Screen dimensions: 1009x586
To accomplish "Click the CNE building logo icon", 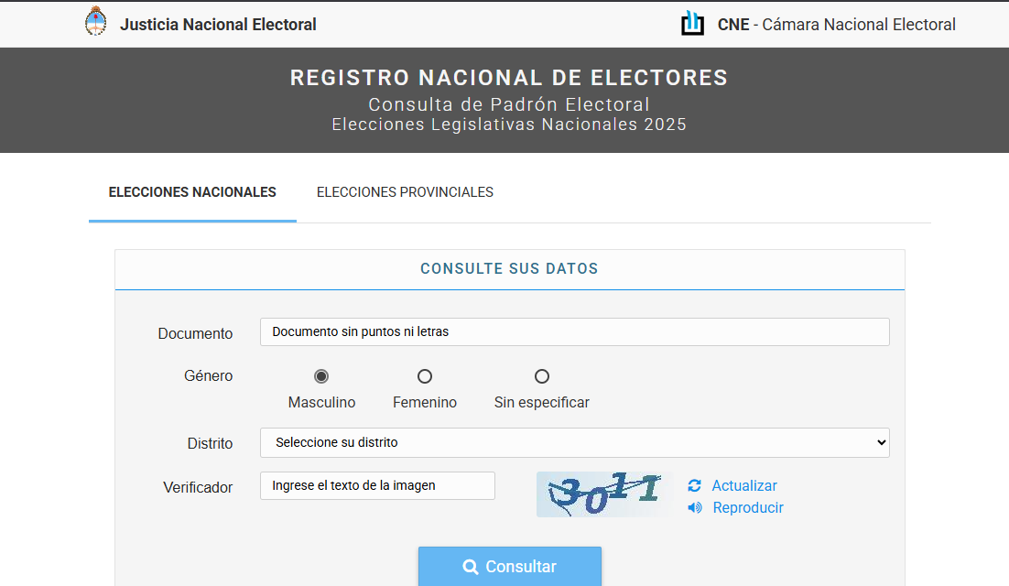I will click(x=692, y=23).
